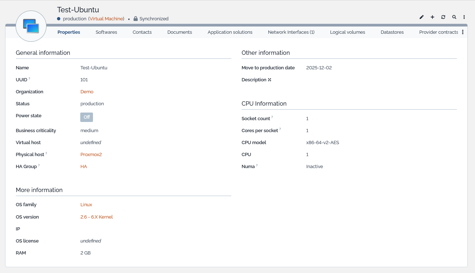Click the Description expand icon
This screenshot has height=273, width=475.
[x=269, y=80]
